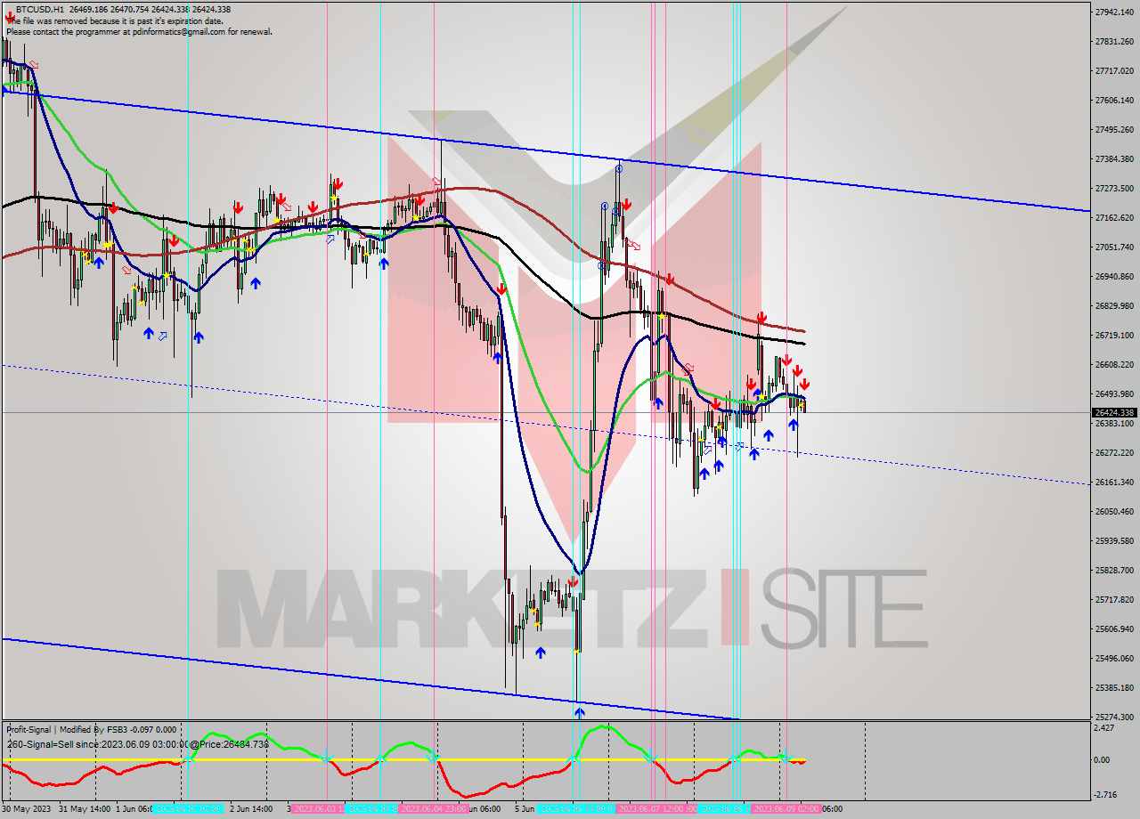Click a cyan crossover cross on the Profit-Signal line
The width and height of the screenshot is (1140, 819).
coord(191,761)
